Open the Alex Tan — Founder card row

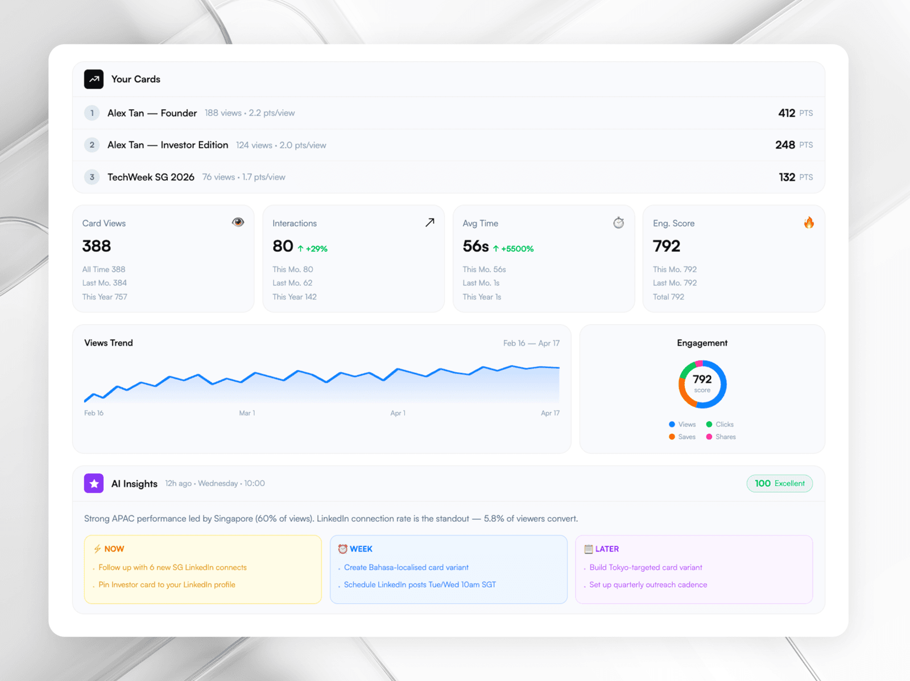[152, 113]
